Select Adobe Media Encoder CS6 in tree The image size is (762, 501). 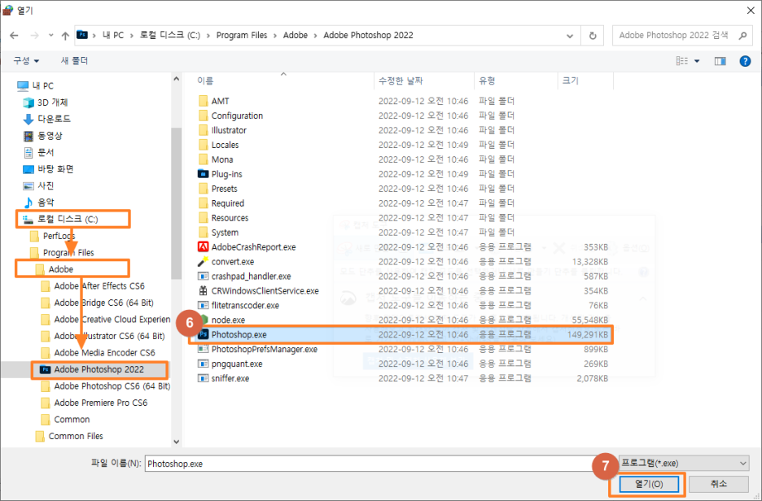(99, 353)
